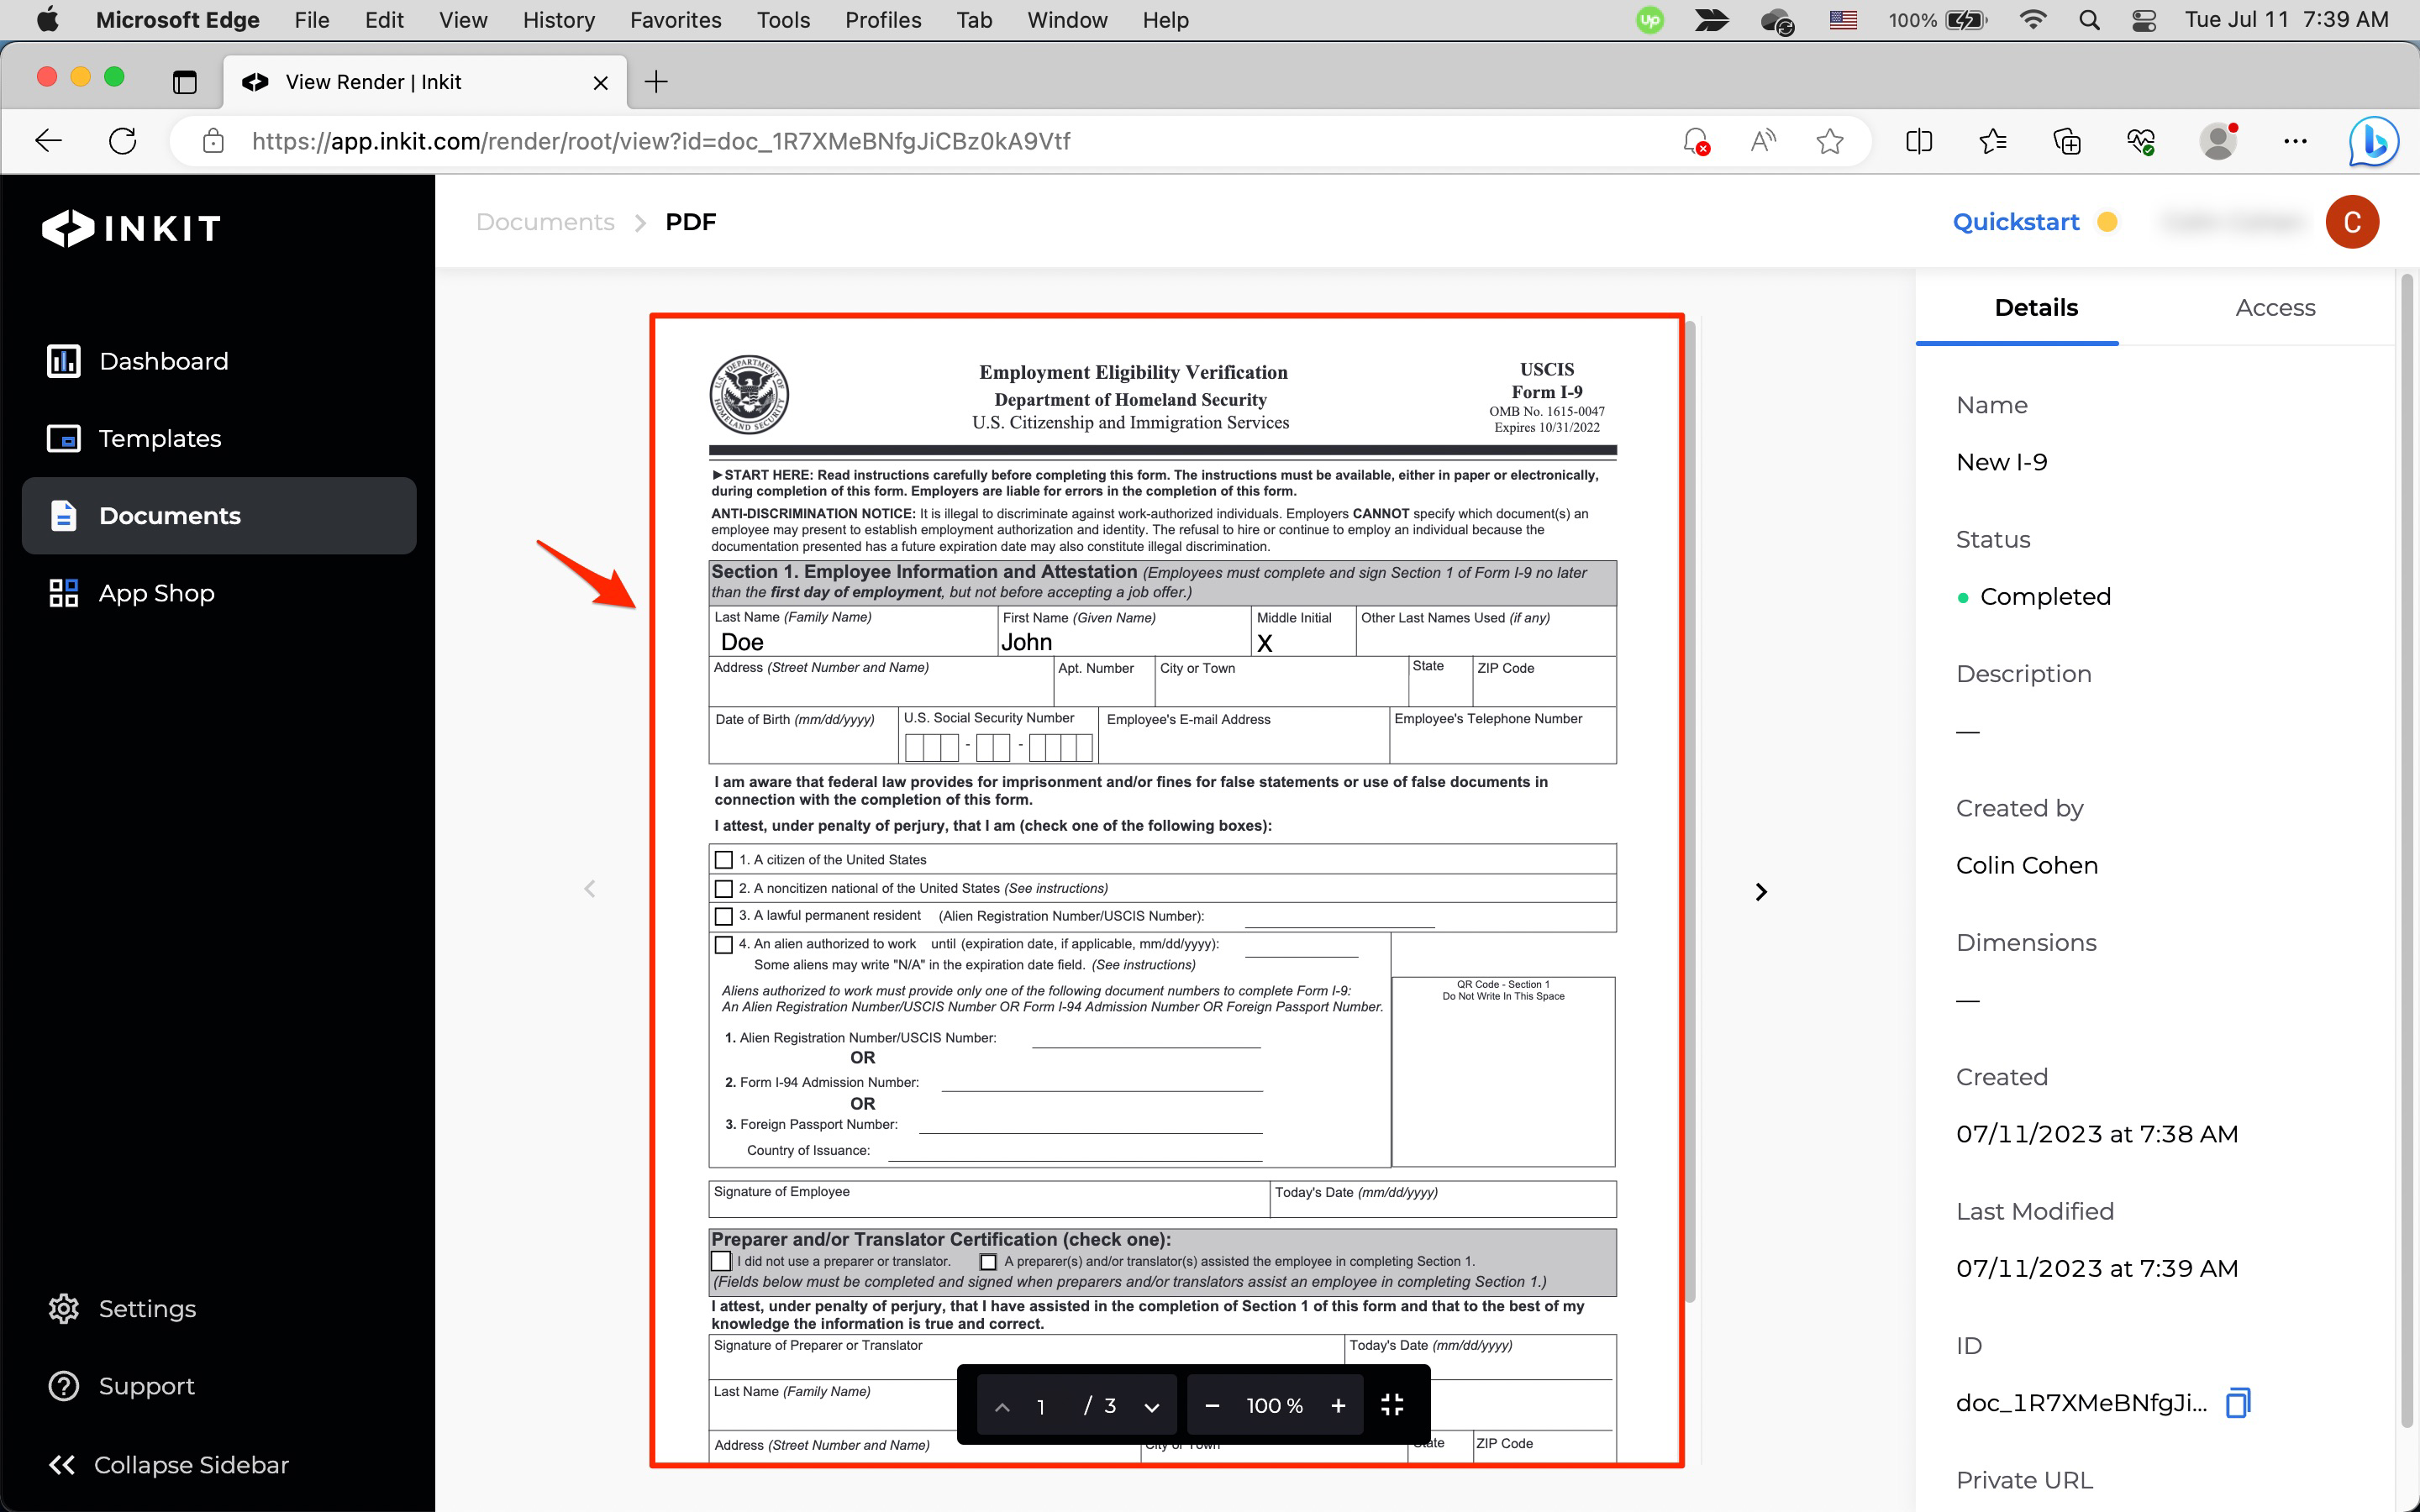Go to next page with the down chevron
This screenshot has width=2420, height=1512.
[1152, 1407]
